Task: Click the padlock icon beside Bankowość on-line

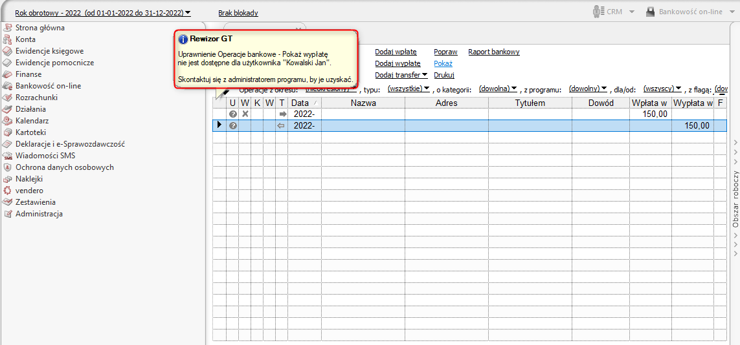Action: point(650,12)
